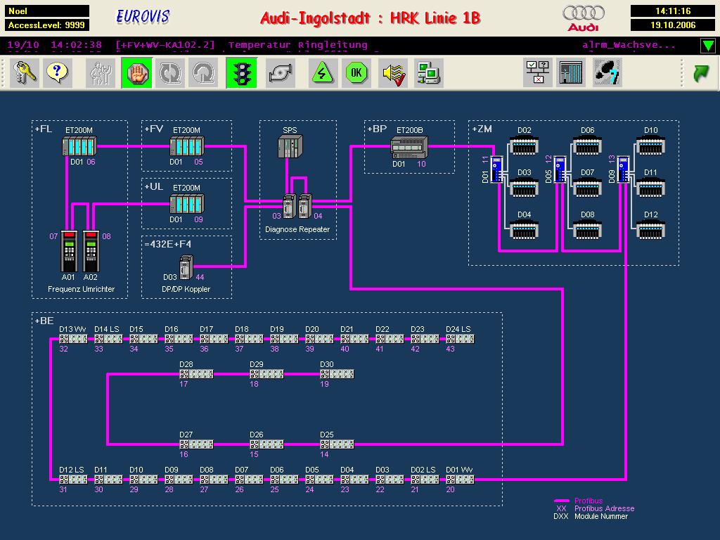Click +ZM bus node D05 address 12

560,169
